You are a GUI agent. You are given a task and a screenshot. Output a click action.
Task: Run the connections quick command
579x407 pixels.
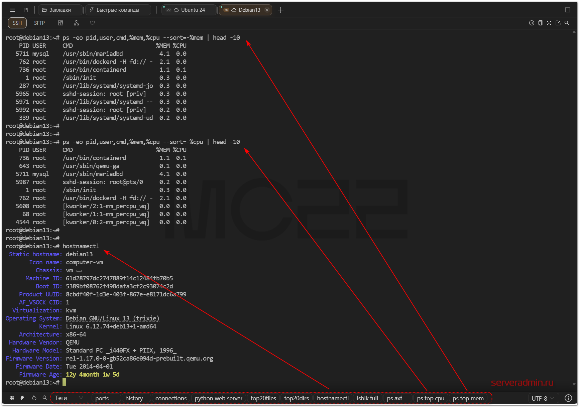171,398
